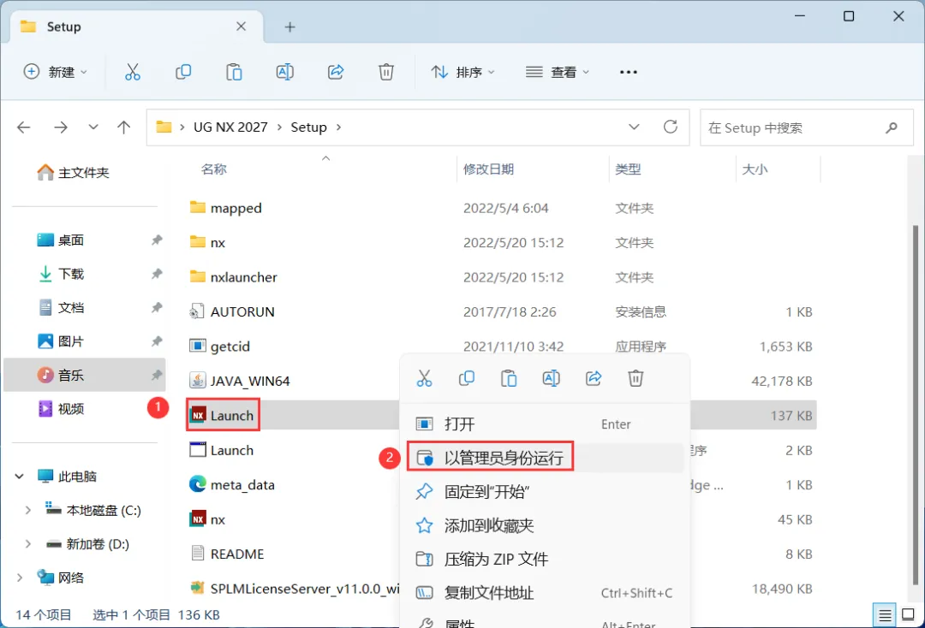Click the Paste icon in the top toolbar
925x628 pixels.
coord(234,72)
